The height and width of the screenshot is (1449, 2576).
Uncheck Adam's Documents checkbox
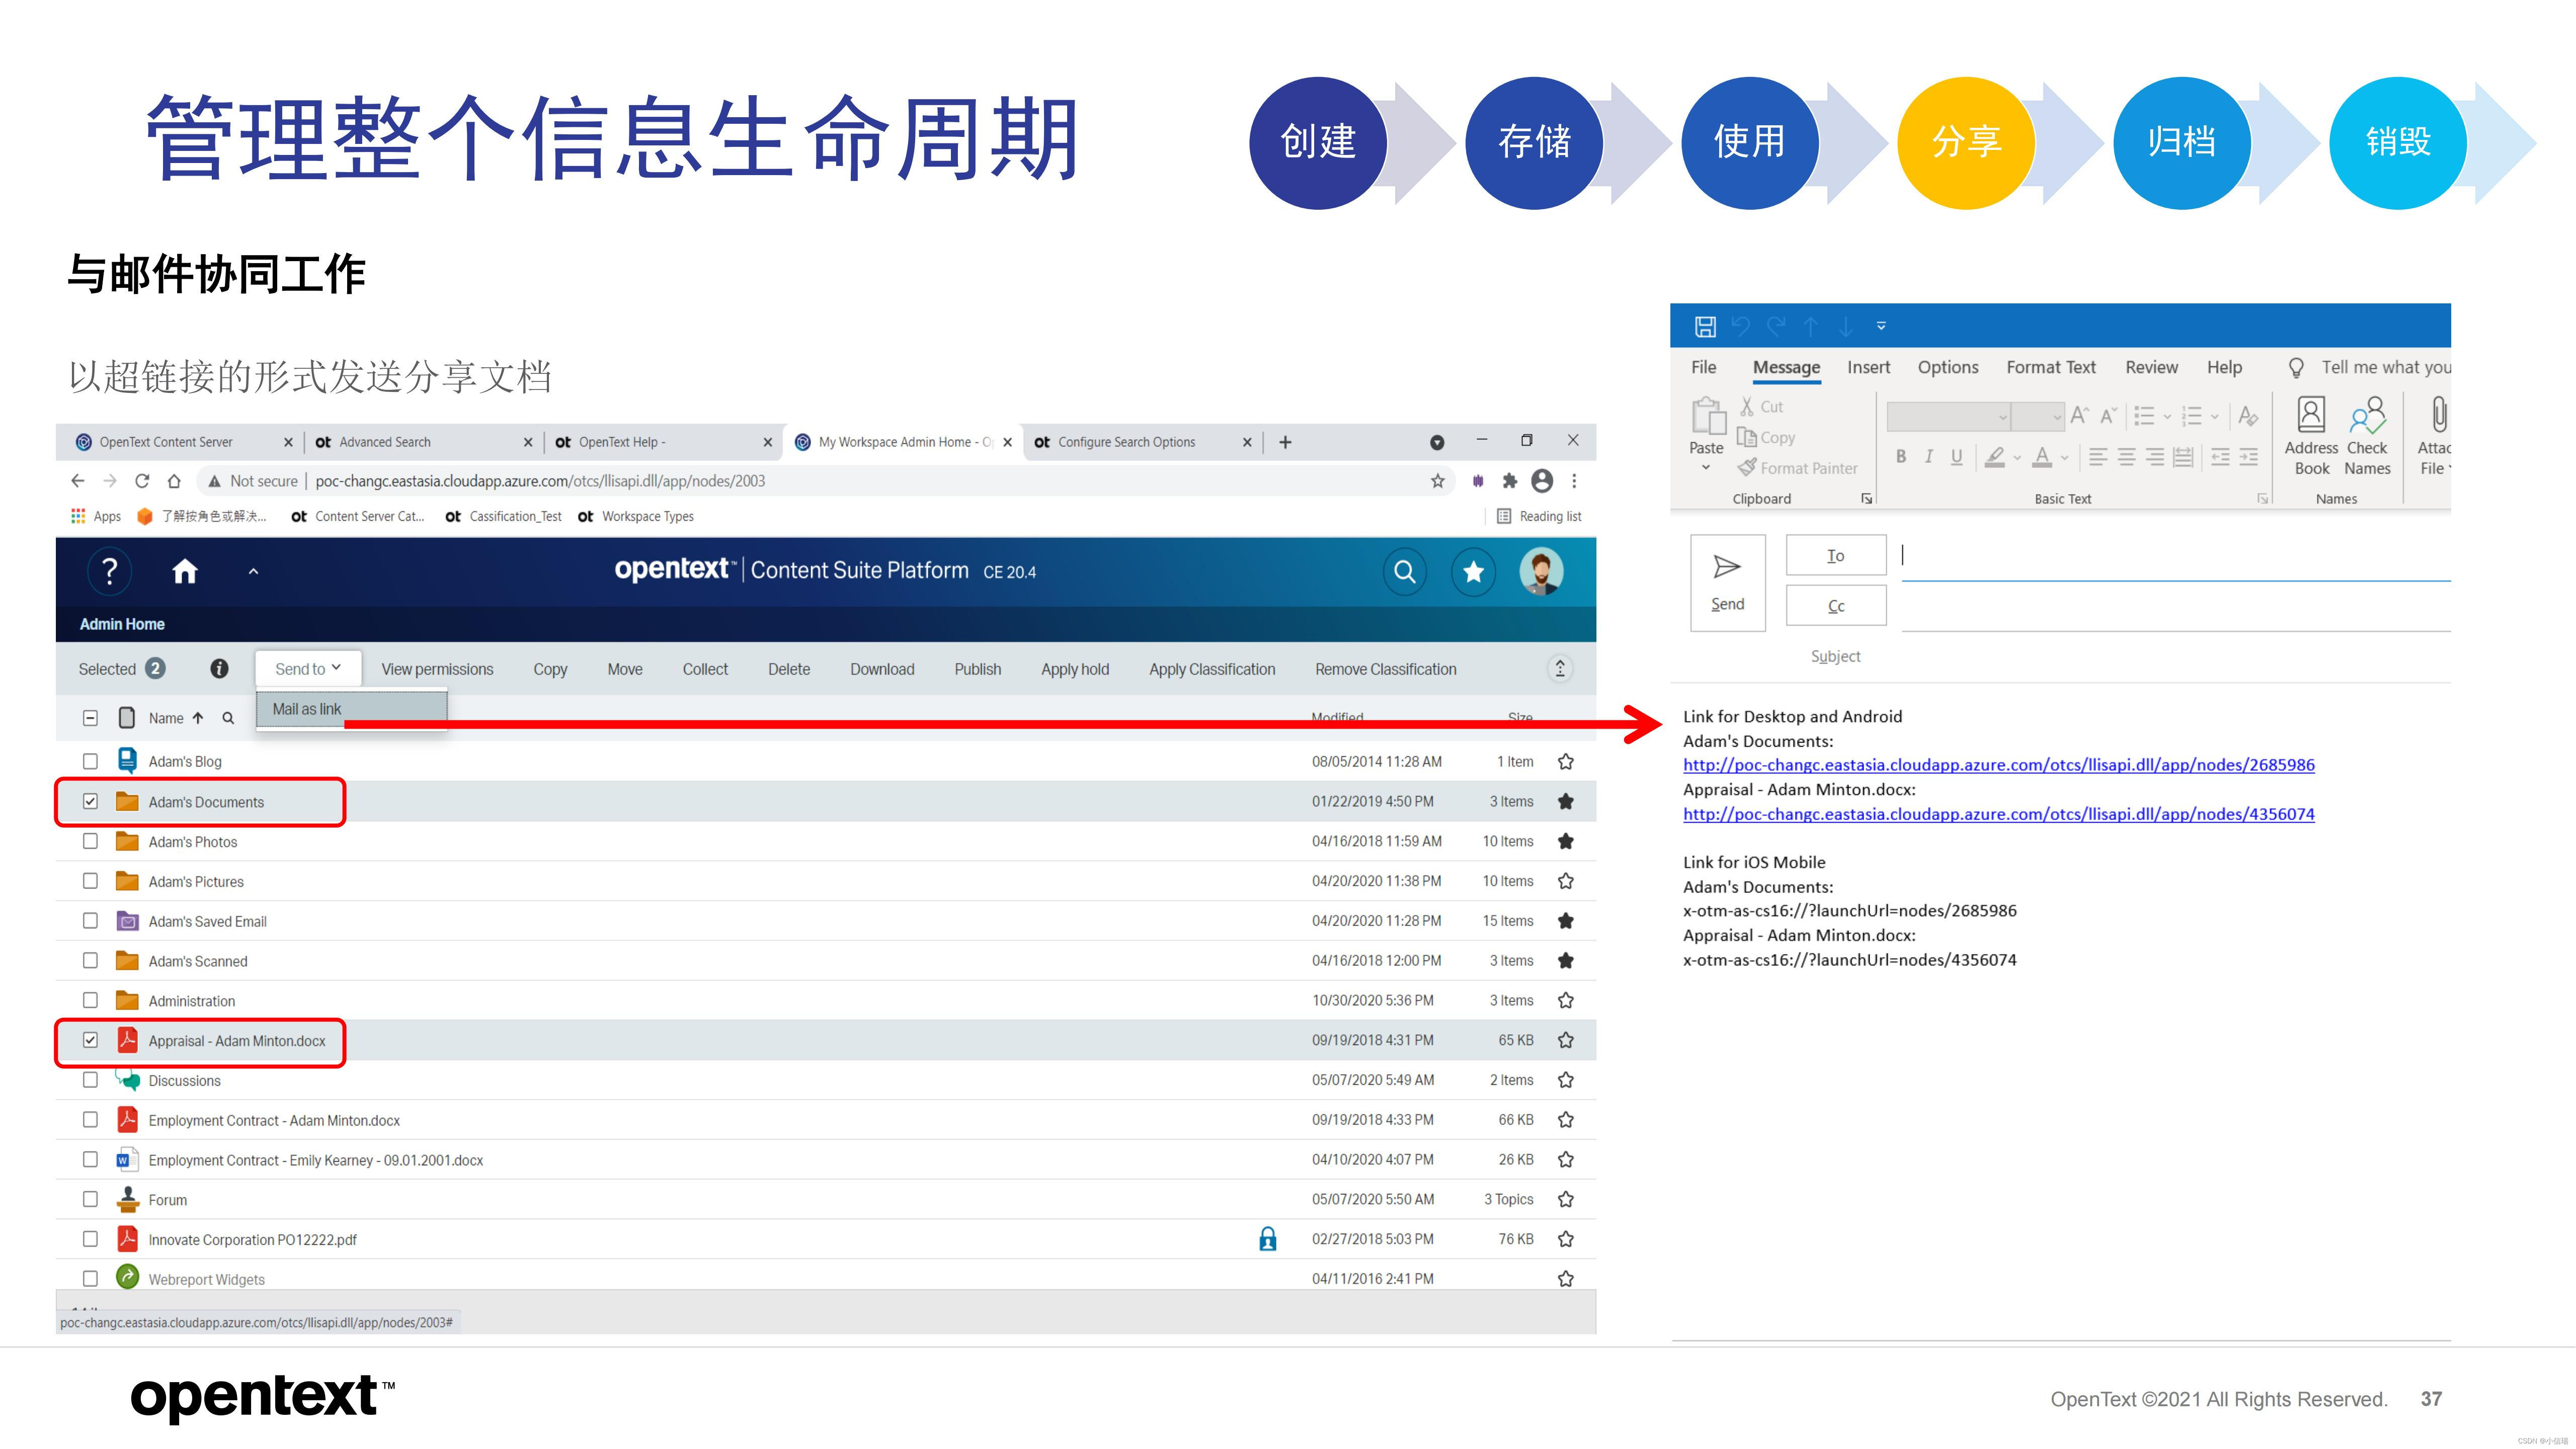click(90, 802)
